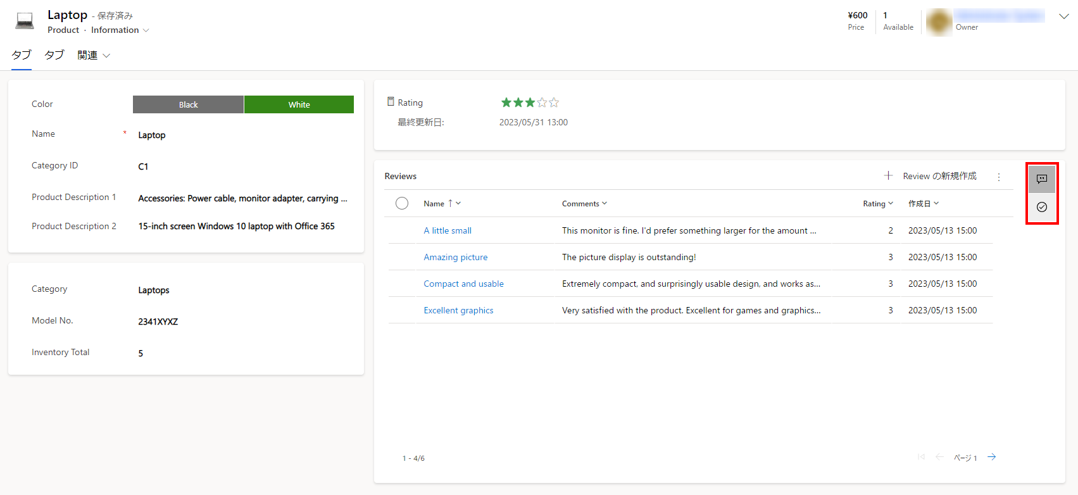Image resolution: width=1078 pixels, height=495 pixels.
Task: Select all reviews with header circle checkbox
Action: [x=401, y=203]
